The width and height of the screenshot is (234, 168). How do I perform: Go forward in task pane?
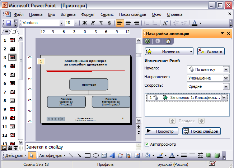click(158, 41)
